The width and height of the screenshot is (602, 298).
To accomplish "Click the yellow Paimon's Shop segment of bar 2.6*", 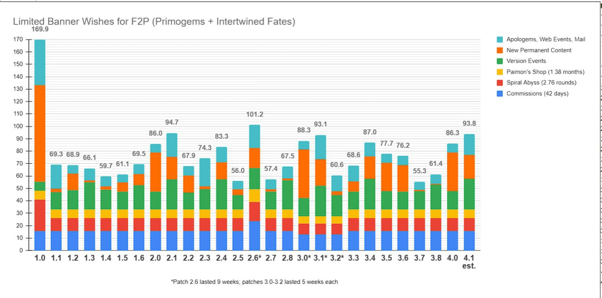I will click(x=254, y=196).
